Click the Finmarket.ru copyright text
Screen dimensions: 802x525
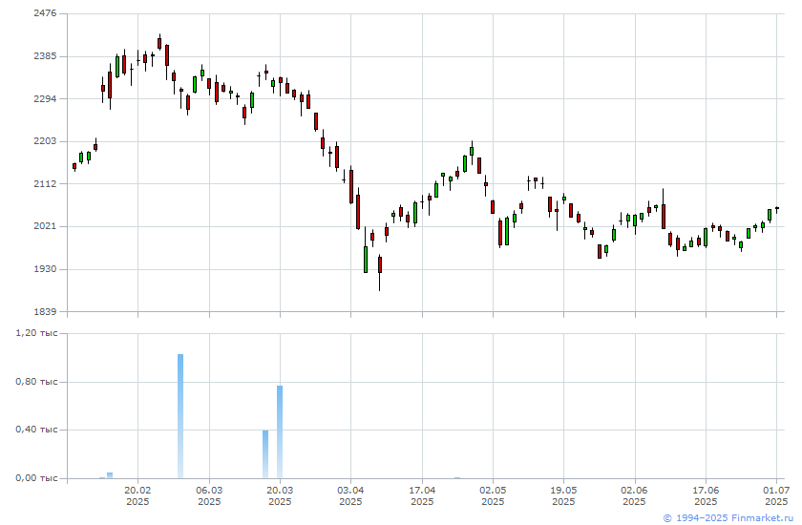(x=728, y=518)
